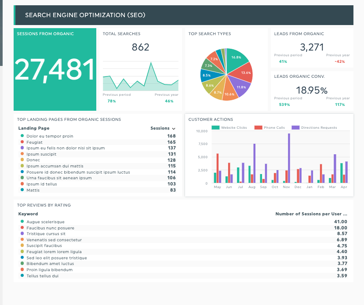364x305 pixels.
Task: Click the Sessions column sort arrow
Action: [x=173, y=128]
